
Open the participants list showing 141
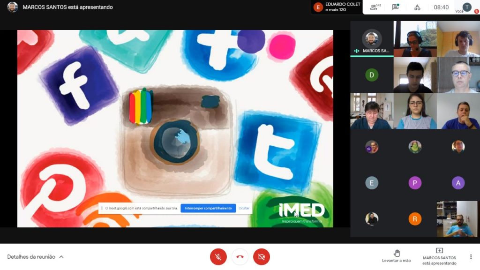point(375,7)
